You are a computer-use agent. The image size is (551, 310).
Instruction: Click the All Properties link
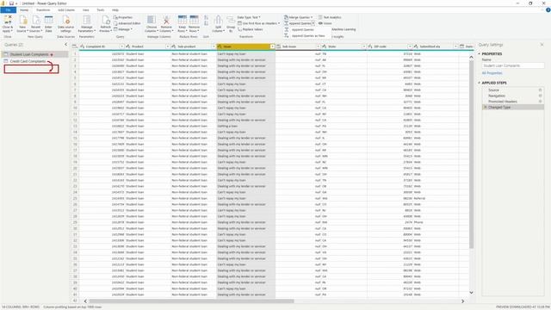click(x=492, y=72)
